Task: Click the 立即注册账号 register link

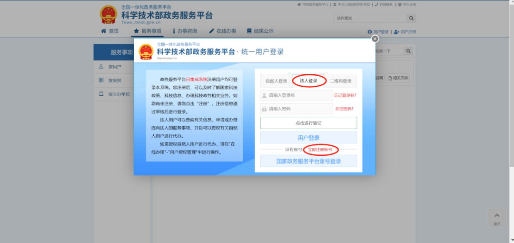Action: click(x=320, y=150)
